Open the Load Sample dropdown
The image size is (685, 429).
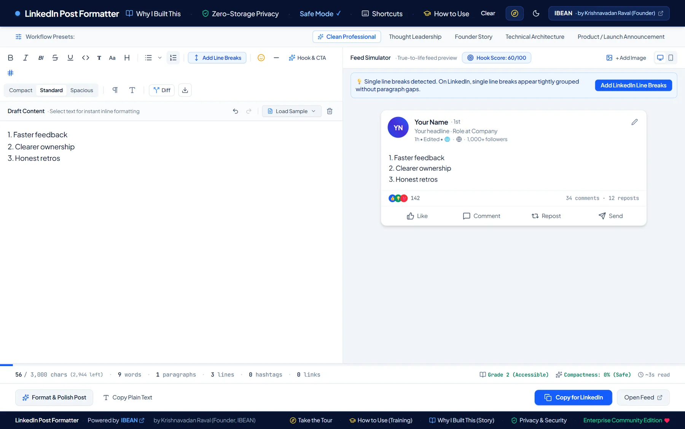292,111
